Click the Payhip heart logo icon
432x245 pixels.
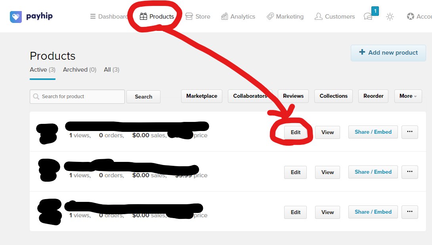click(16, 17)
